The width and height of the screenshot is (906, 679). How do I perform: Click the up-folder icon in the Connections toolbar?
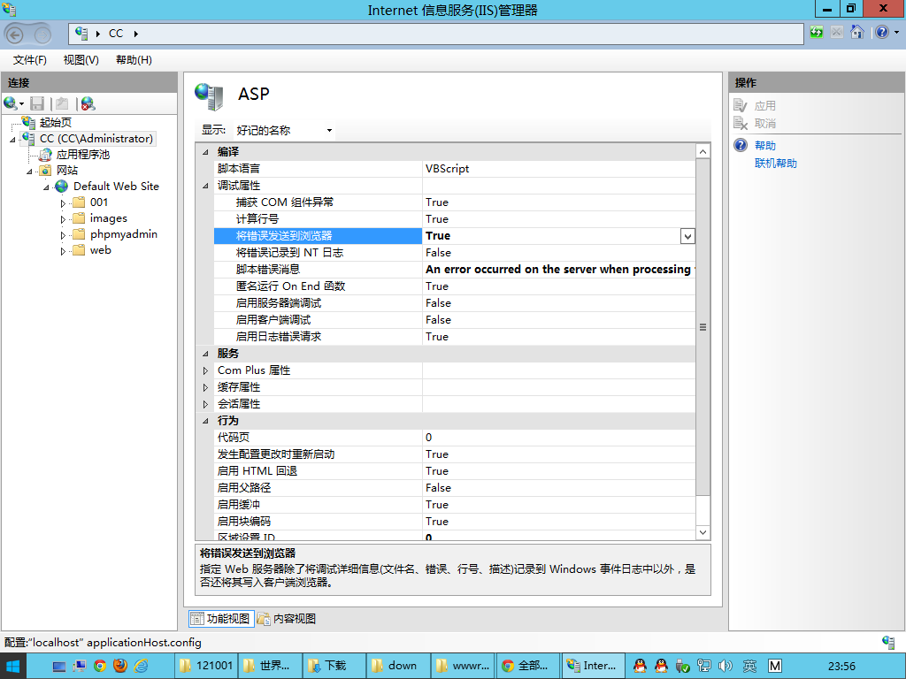62,104
